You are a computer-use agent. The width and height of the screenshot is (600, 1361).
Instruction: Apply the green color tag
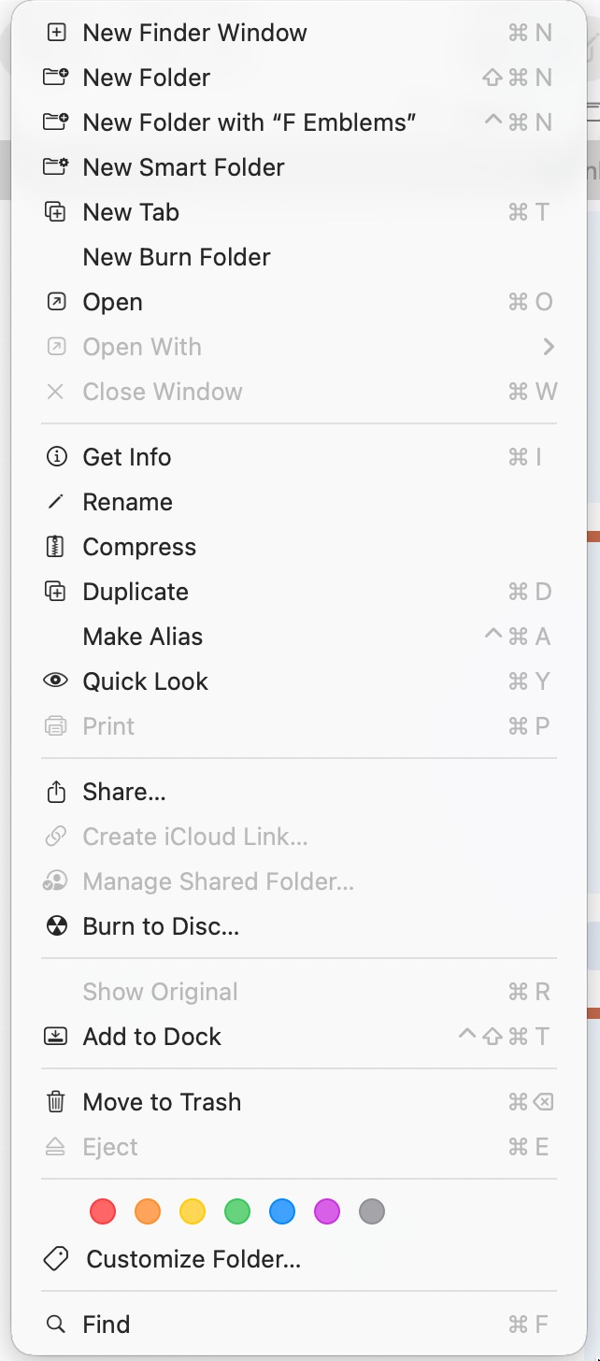(x=237, y=1212)
